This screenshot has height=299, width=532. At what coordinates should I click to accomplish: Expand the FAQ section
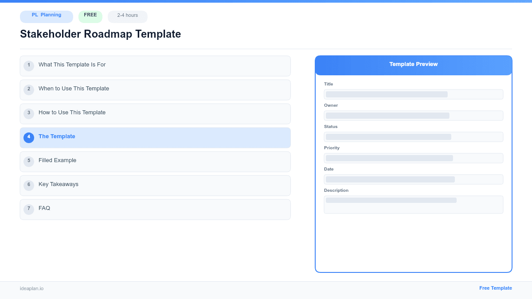pyautogui.click(x=155, y=209)
